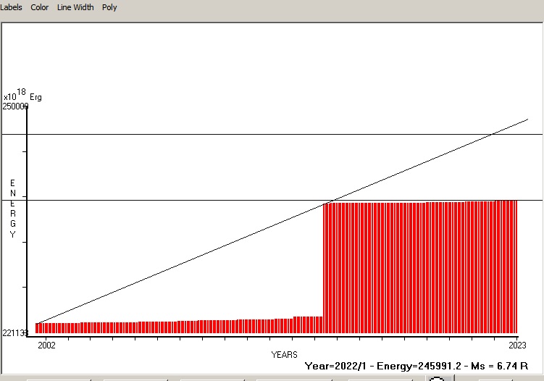Click the 250000 maximum y-axis value
The width and height of the screenshot is (544, 381).
15,106
